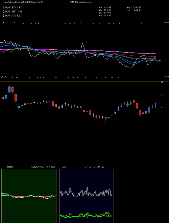Open the ADX indicator chart thumbnail
Viewport: 169px width, 223px height.
pyautogui.click(x=87, y=196)
